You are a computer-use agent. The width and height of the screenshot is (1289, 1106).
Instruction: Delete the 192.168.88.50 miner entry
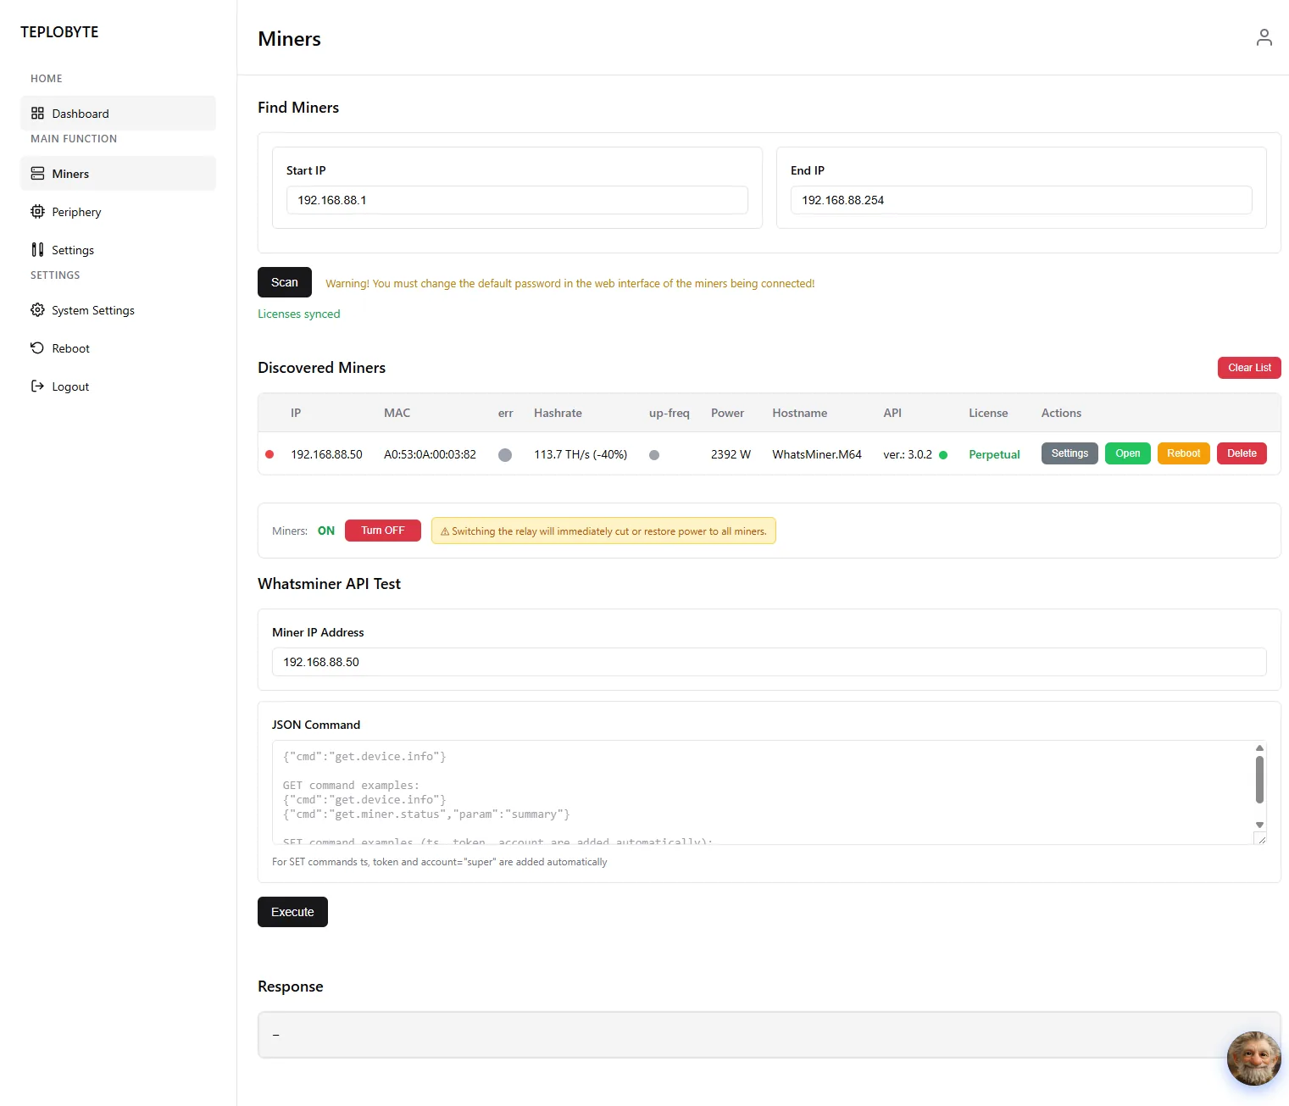click(1242, 453)
